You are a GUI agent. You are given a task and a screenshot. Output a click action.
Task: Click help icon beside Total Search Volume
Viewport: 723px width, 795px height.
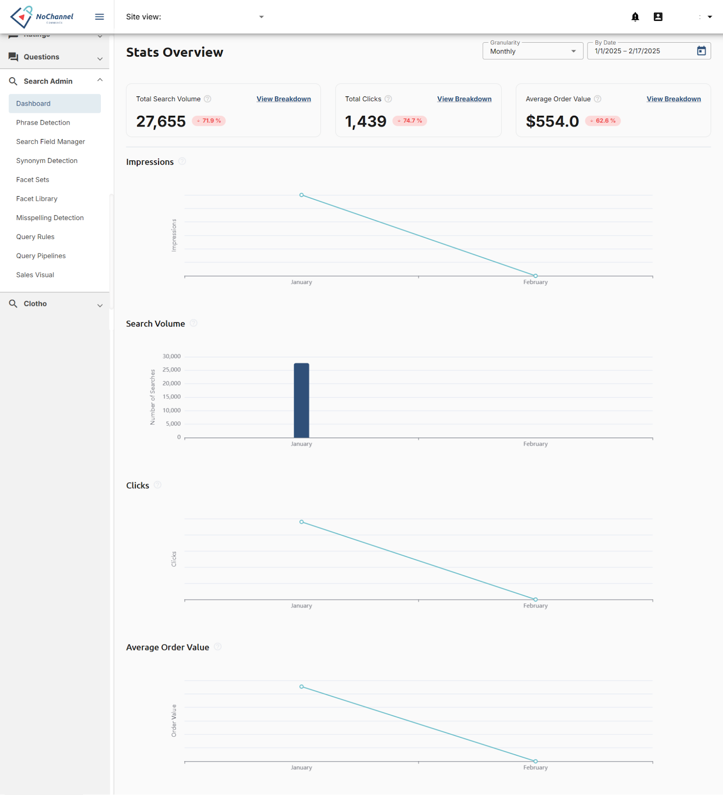[208, 99]
